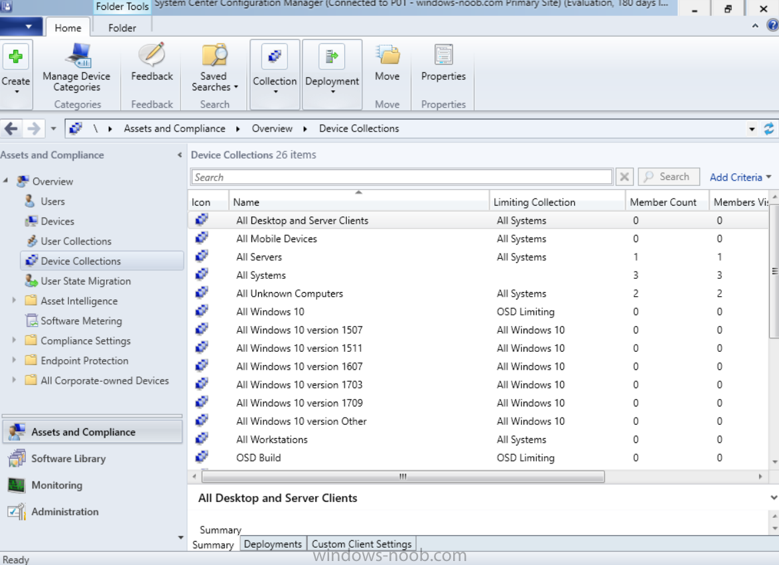Click the list's vertical scrollbar thumb
Screen dimensions: 779x565
(774, 271)
